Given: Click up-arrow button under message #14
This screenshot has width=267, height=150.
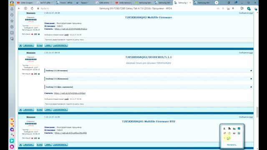Looking at the screenshot, I should (x=20, y=110).
